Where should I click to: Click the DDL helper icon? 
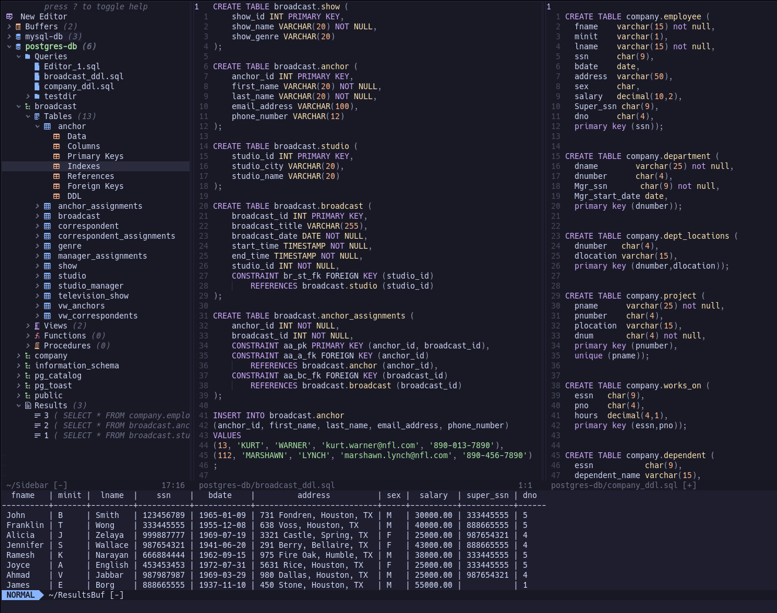(x=56, y=196)
